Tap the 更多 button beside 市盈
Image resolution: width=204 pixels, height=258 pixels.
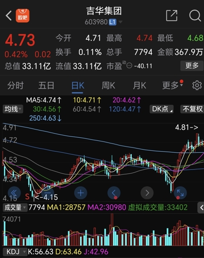click(x=192, y=66)
